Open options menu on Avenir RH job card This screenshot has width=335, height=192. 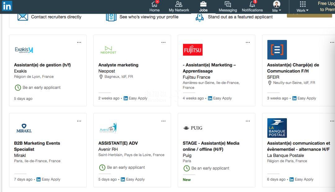(x=163, y=121)
